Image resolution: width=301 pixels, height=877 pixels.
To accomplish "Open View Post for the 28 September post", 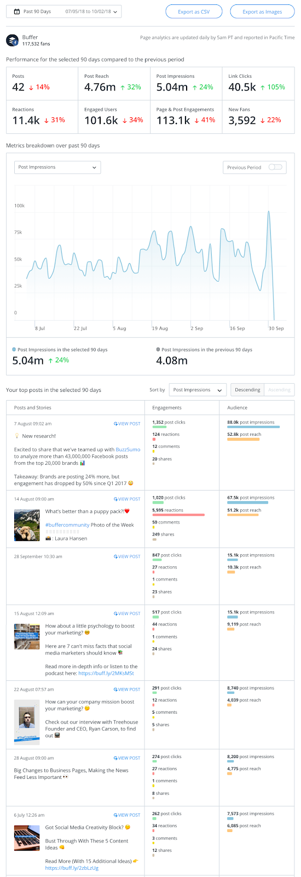I will click(x=127, y=556).
